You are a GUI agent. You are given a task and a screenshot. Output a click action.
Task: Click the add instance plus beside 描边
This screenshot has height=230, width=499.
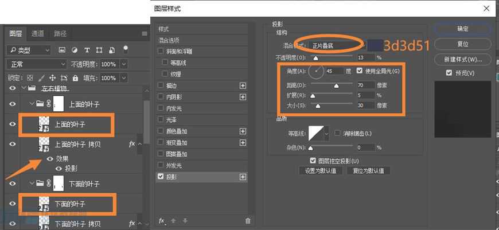coord(243,85)
